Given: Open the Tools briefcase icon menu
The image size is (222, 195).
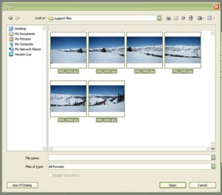Looking at the screenshot, I should [201, 18].
